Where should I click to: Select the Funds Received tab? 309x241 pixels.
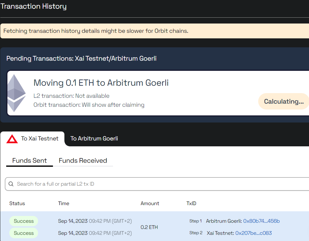pos(83,161)
